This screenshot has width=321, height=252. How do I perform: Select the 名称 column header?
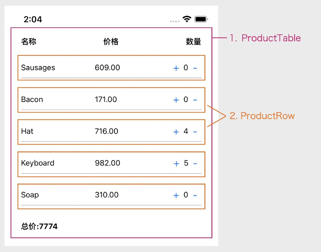click(x=29, y=41)
